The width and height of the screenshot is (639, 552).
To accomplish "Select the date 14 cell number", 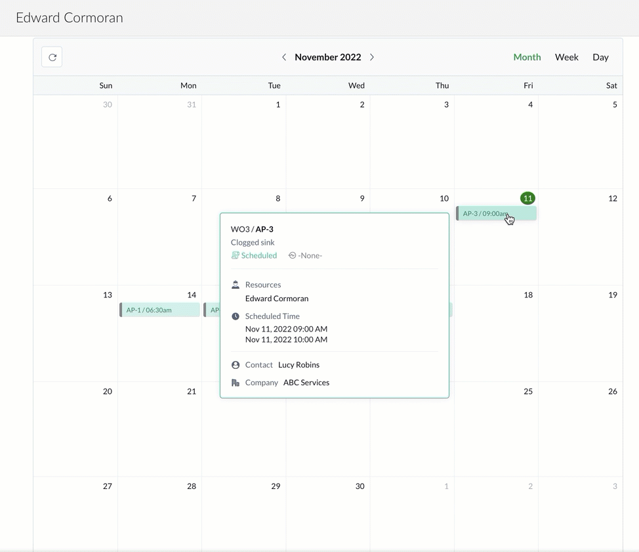I will pyautogui.click(x=192, y=295).
